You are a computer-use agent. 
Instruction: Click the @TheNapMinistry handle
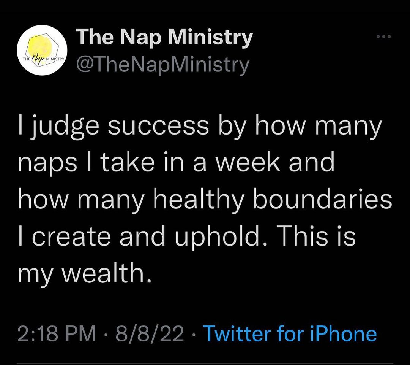[x=162, y=65]
